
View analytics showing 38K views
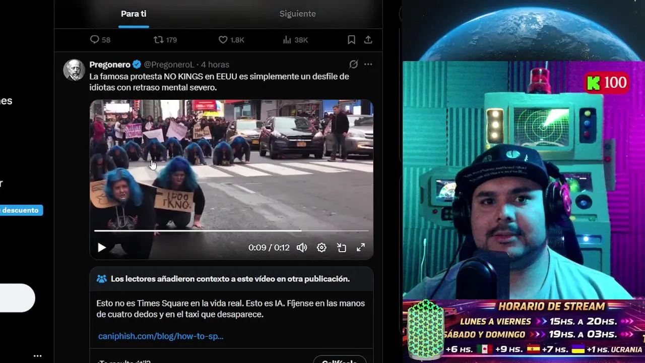(295, 40)
